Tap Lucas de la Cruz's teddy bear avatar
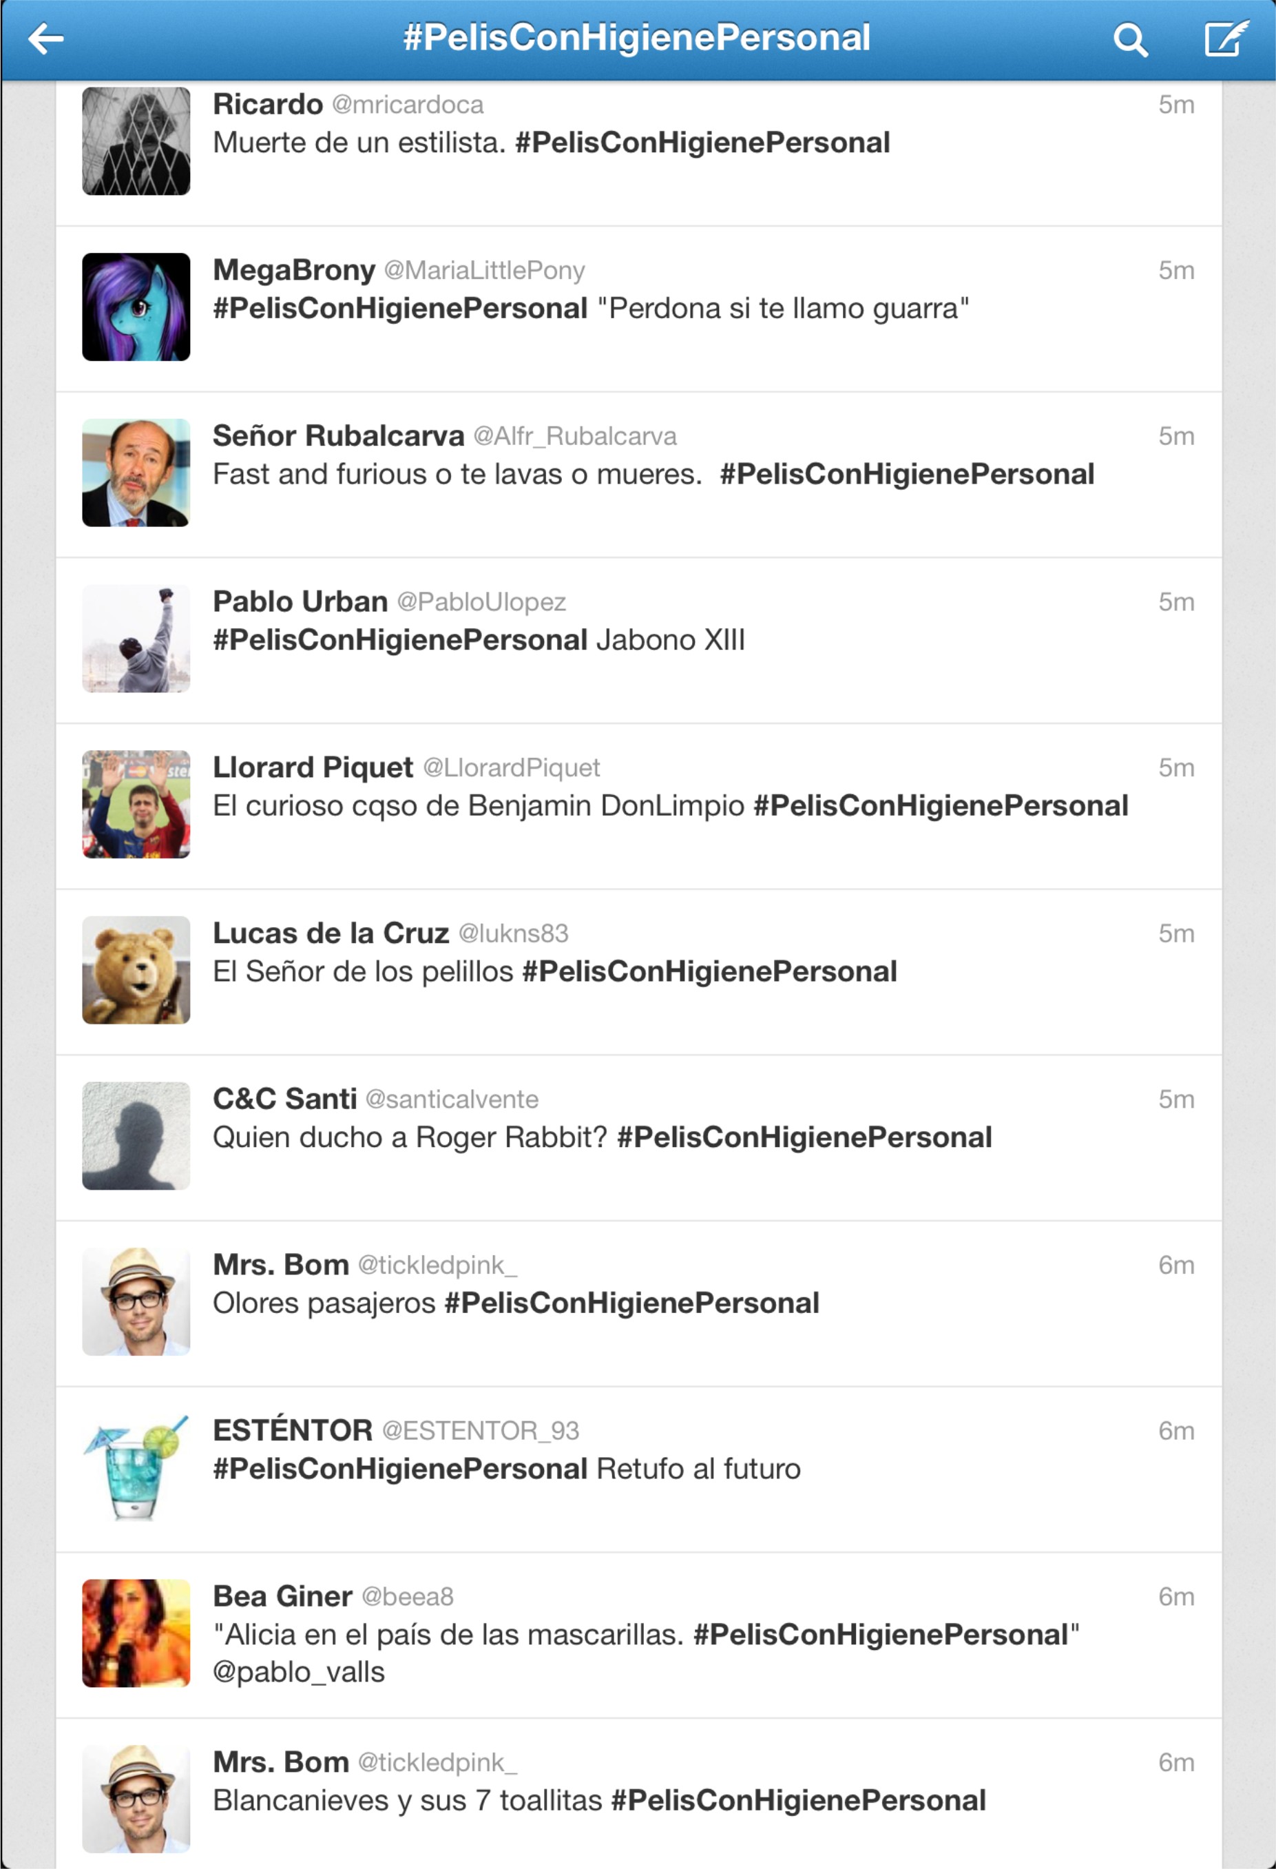The image size is (1276, 1869). tap(136, 969)
